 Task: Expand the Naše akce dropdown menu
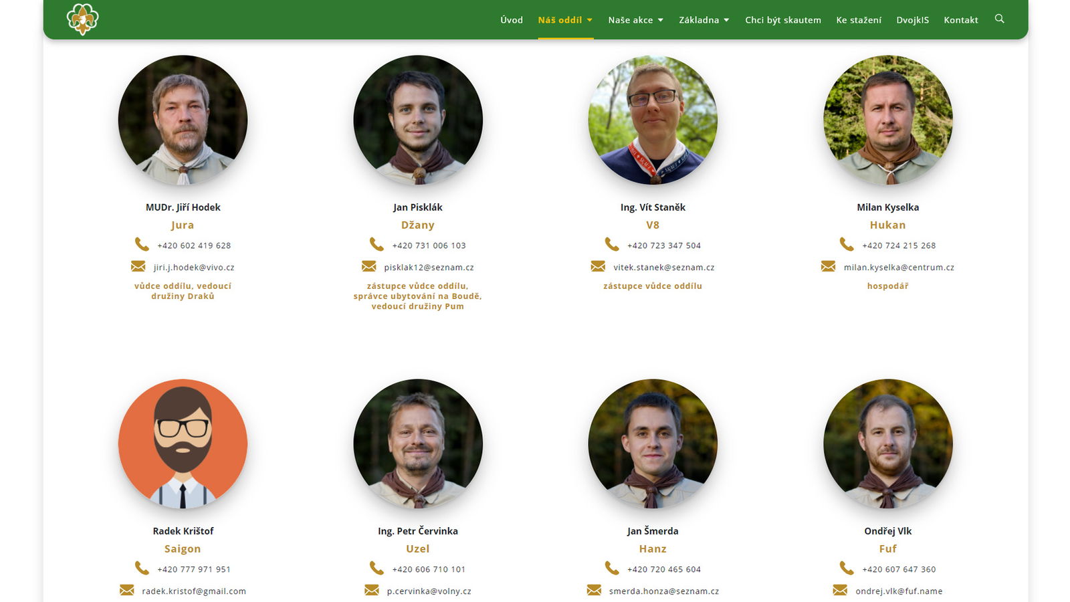635,20
